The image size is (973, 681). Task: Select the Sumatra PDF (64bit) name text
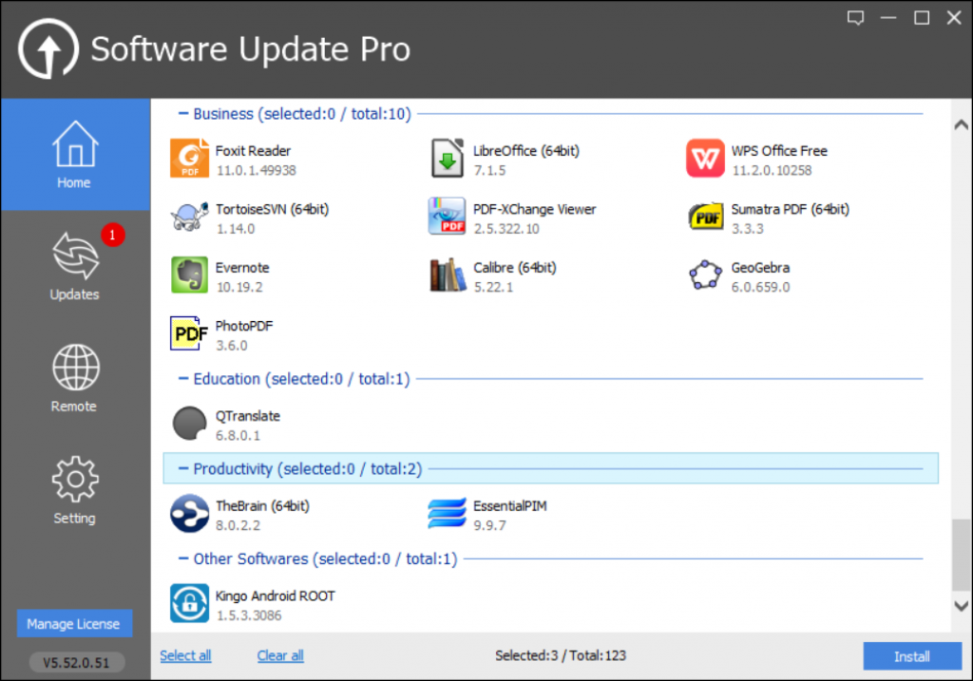click(x=790, y=209)
